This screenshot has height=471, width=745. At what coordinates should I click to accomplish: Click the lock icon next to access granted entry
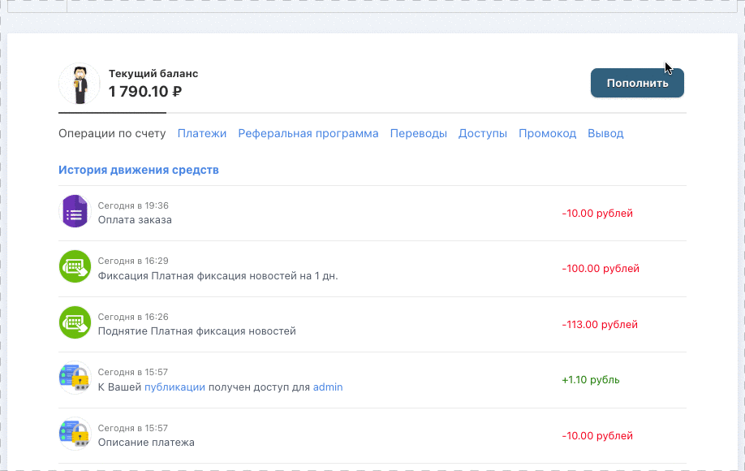(74, 378)
